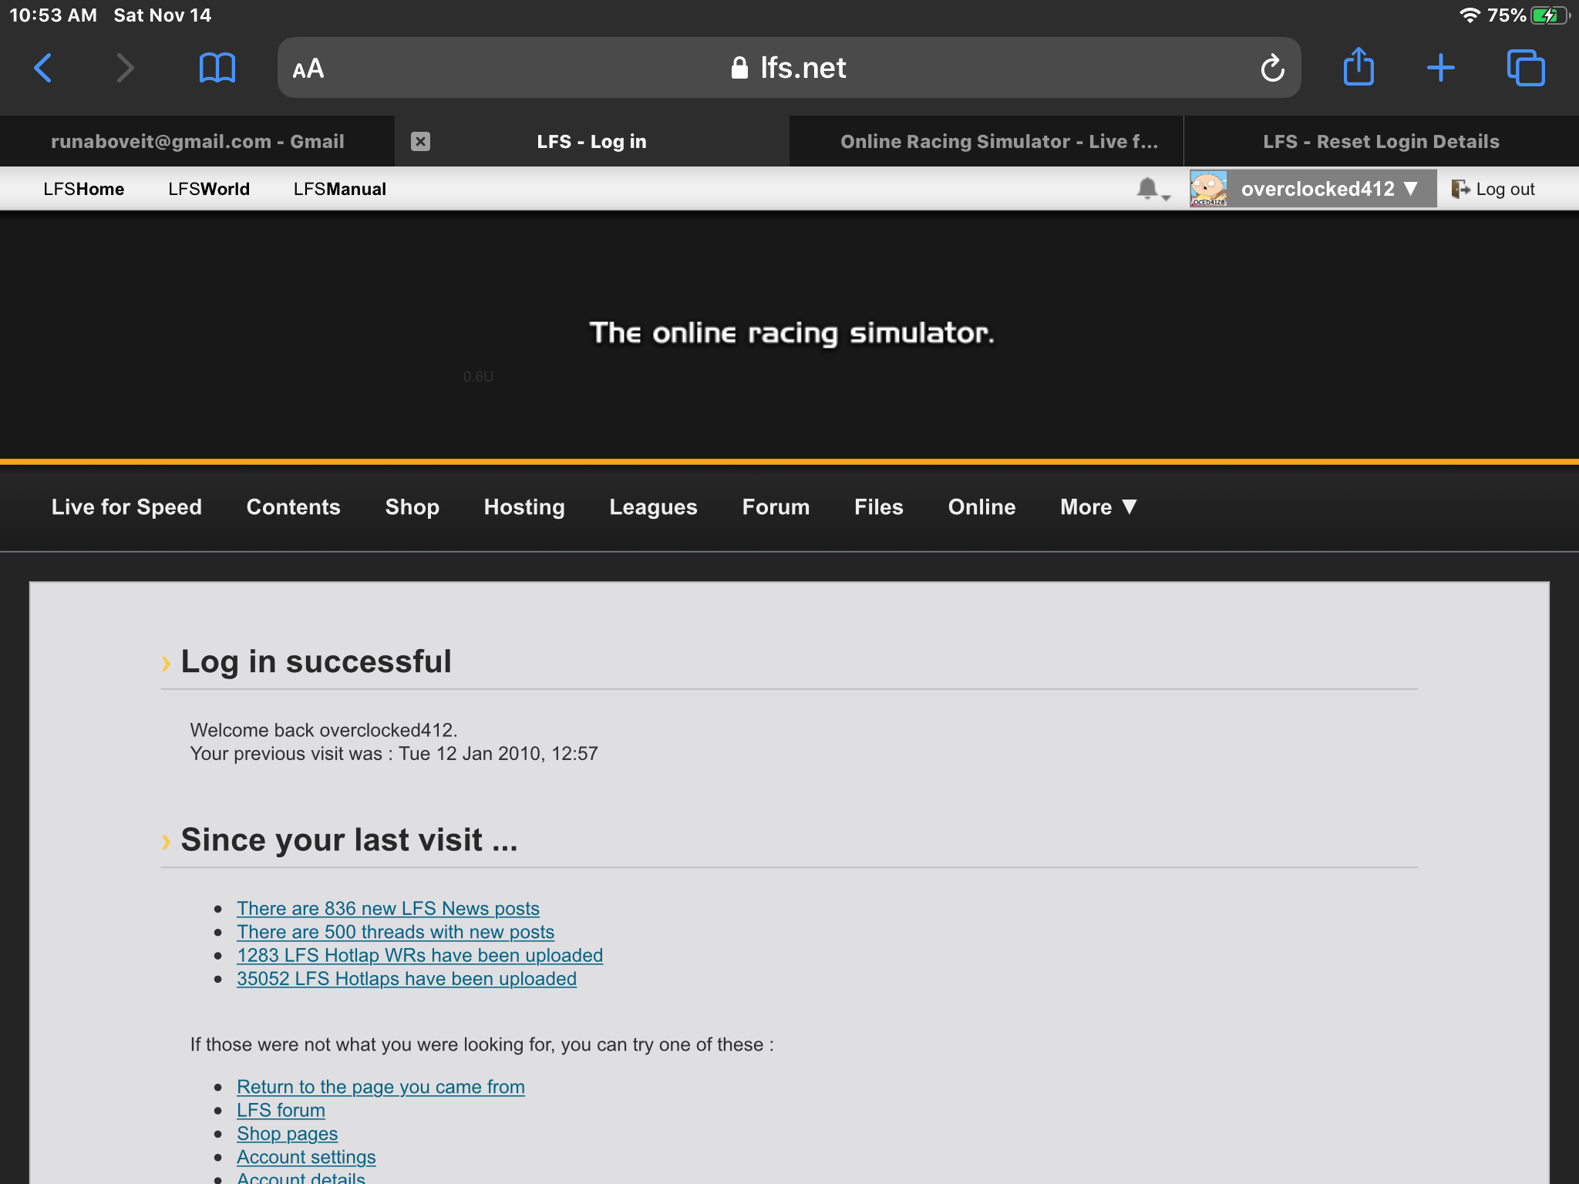
Task: Open the share sheet icon
Action: [x=1358, y=68]
